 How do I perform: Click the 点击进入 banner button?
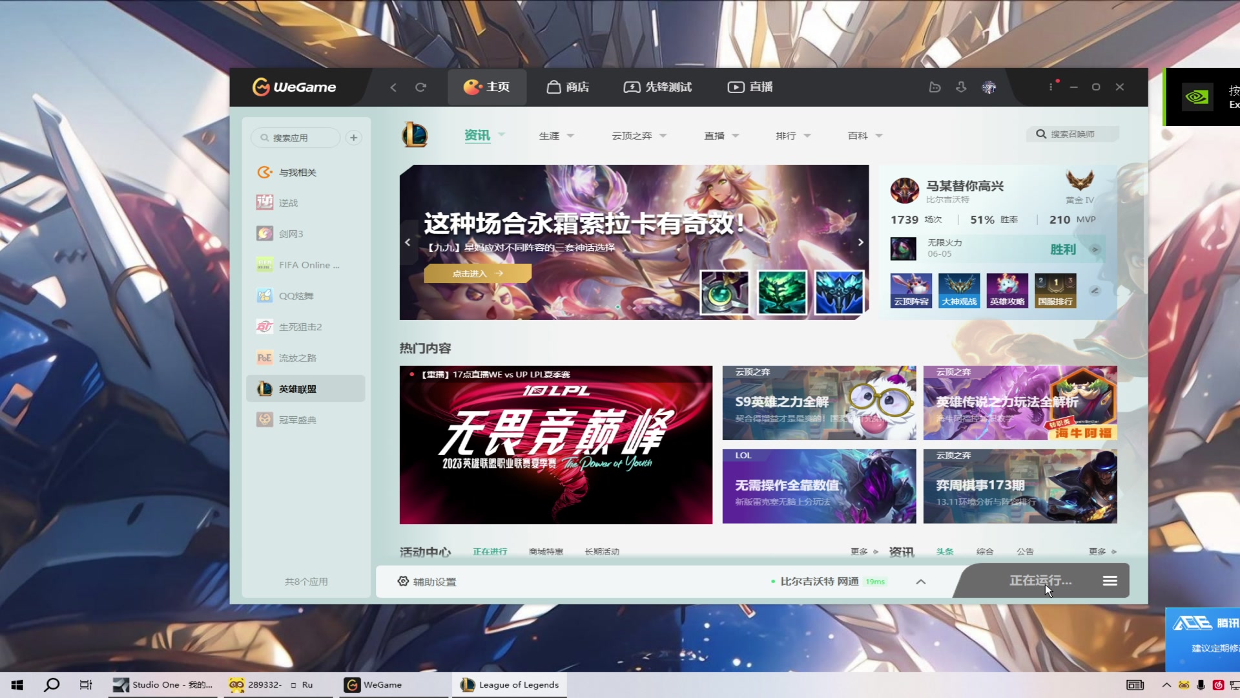click(x=477, y=273)
